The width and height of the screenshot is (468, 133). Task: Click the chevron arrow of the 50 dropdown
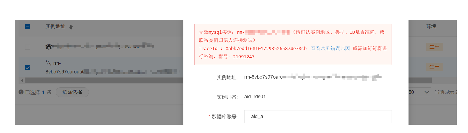click(x=427, y=92)
